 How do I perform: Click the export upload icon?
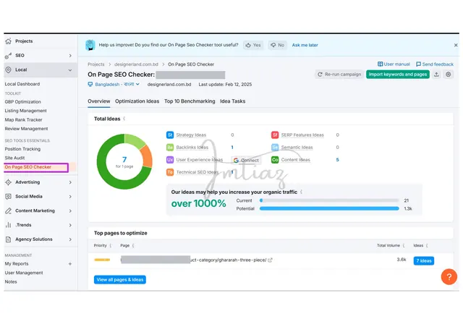pos(436,75)
